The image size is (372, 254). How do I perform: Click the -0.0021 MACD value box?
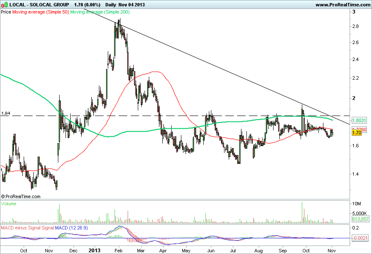[x=360, y=238]
